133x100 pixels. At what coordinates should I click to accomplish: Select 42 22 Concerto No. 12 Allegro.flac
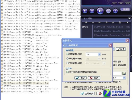(x=26, y=91)
